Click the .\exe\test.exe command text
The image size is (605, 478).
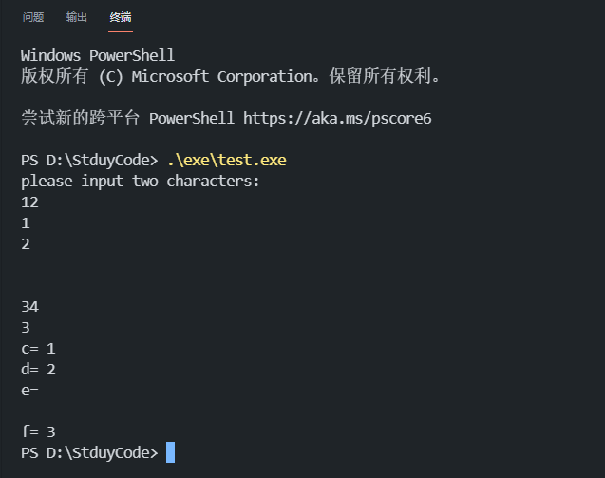(x=227, y=160)
